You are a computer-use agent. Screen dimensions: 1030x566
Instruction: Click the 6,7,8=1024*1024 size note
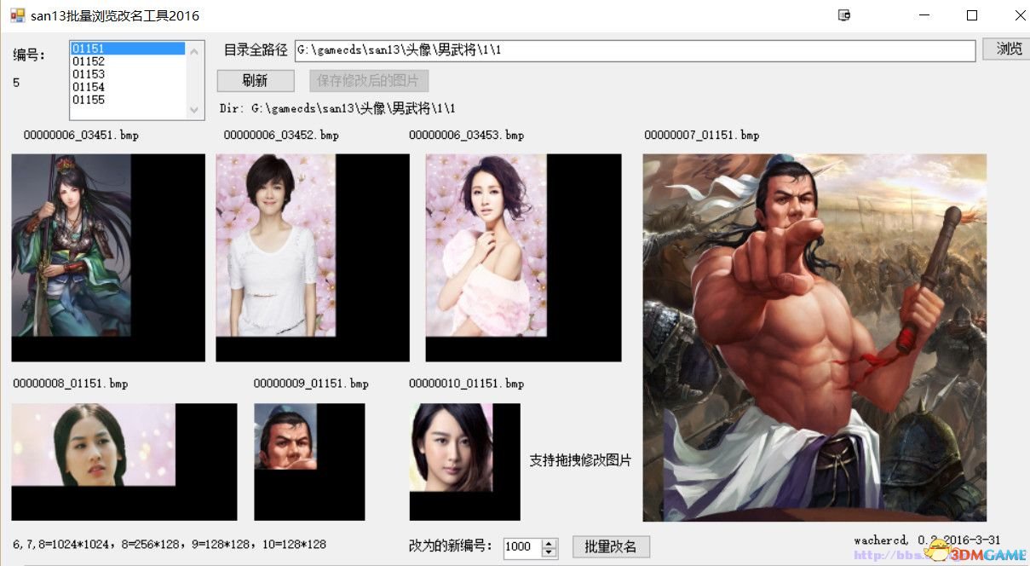click(170, 544)
